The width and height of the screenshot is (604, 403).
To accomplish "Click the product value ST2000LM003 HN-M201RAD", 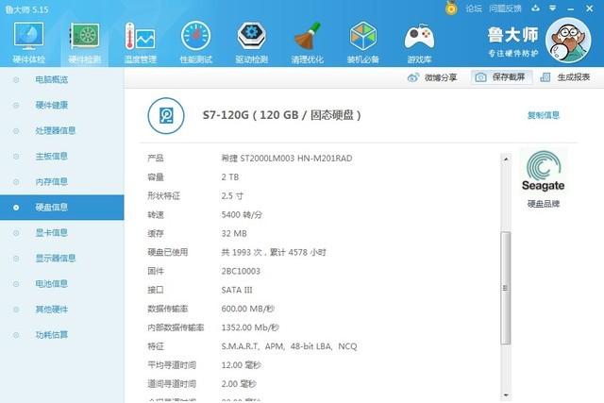I will click(x=287, y=159).
